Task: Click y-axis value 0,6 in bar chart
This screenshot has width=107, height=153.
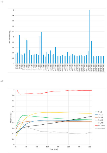Action: [13, 48]
